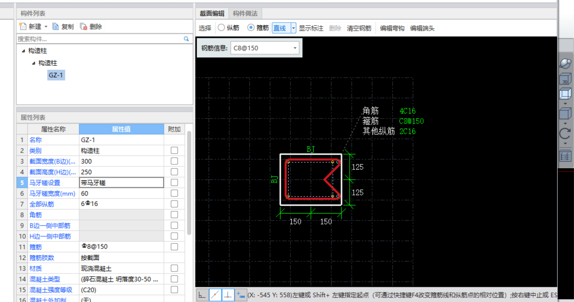Click the 全部纵筋 value 6⌀16

point(121,204)
